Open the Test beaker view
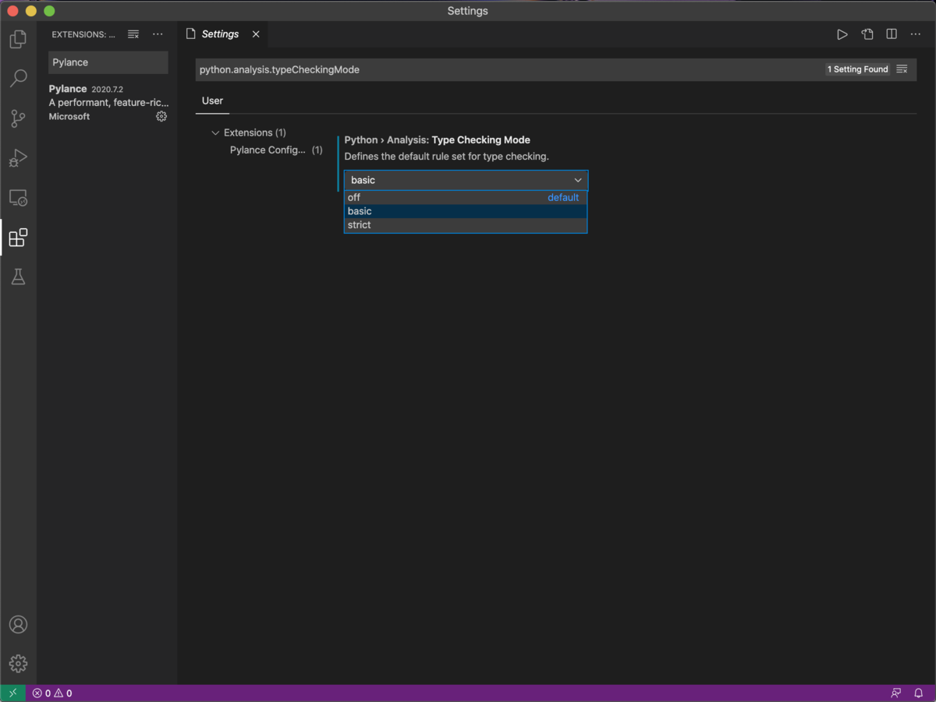The width and height of the screenshot is (936, 702). click(x=18, y=277)
